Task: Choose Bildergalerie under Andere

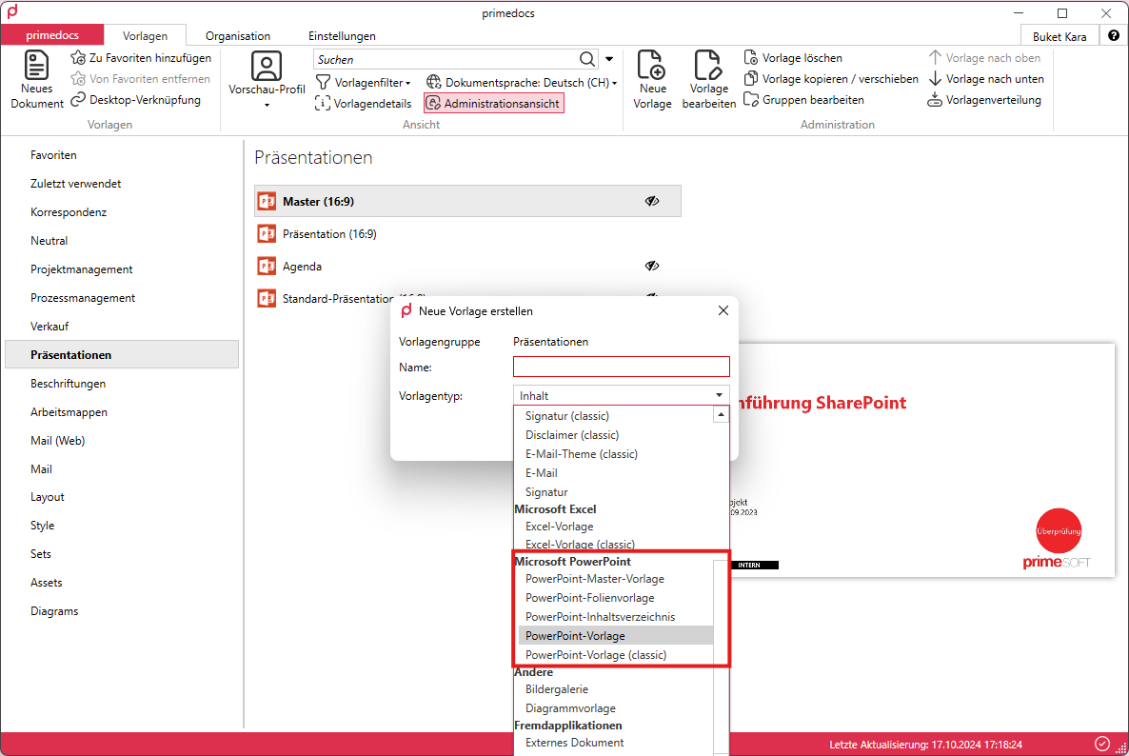Action: (557, 689)
